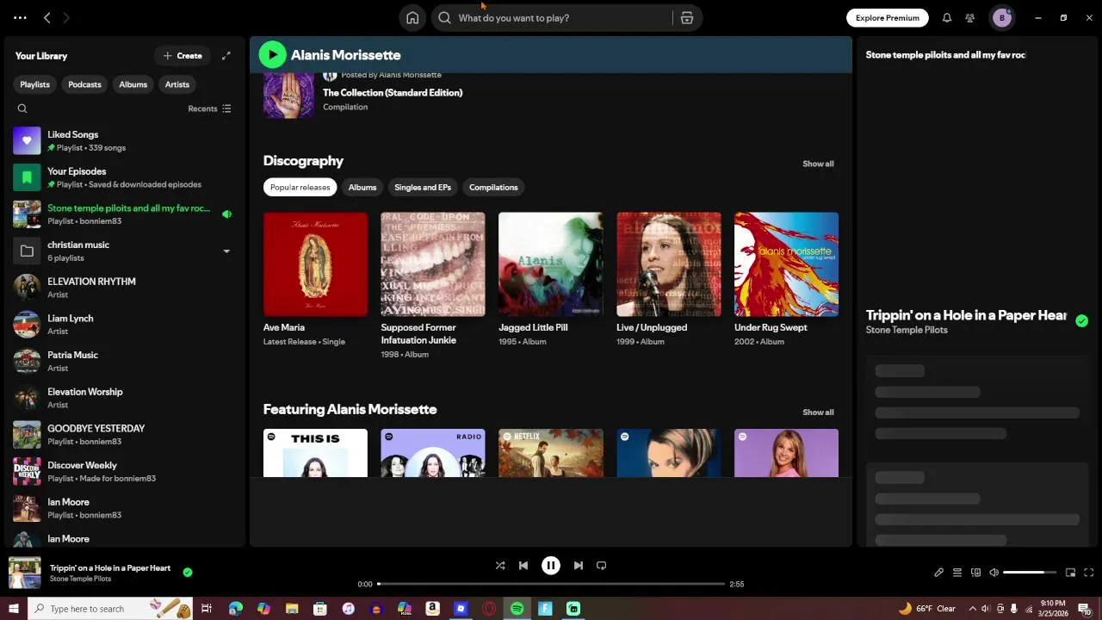The image size is (1102, 620).
Task: Open the three-dot app menu
Action: click(x=20, y=18)
